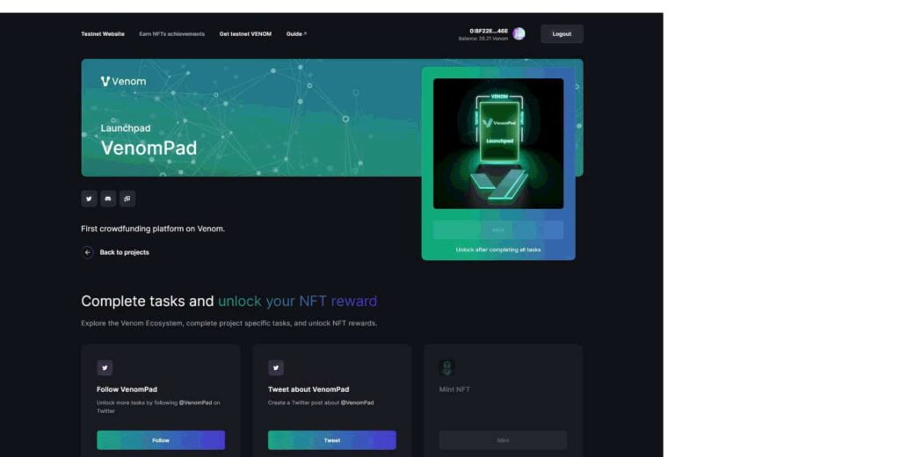Click the @VenomPad mention in Tweet card
This screenshot has height=457, width=900.
click(x=357, y=403)
